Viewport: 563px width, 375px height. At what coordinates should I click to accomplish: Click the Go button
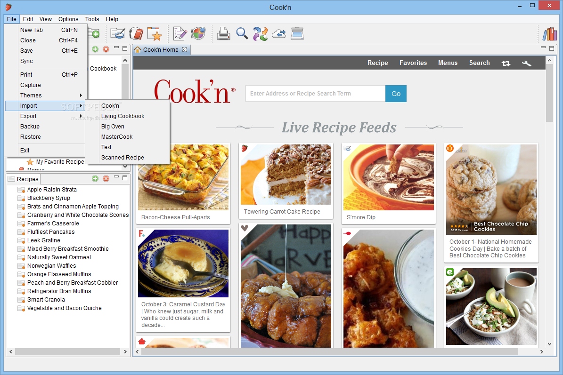pos(396,94)
